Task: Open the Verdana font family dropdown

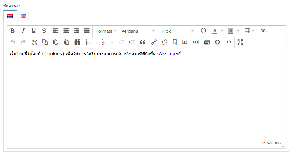Action: [138, 31]
